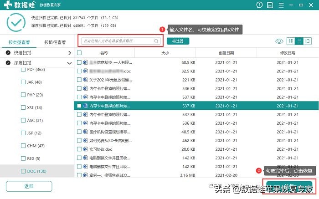Click the magnifier search icon in search box

tap(156, 41)
